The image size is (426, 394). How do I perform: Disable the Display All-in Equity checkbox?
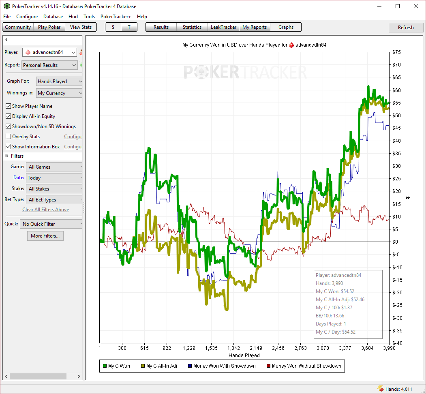point(9,116)
